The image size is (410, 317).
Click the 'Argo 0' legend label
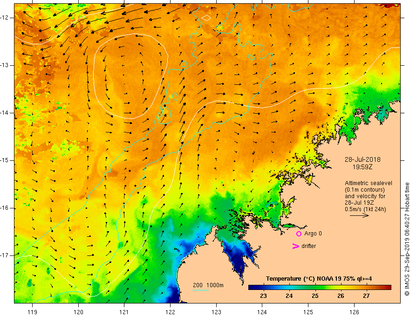click(313, 234)
